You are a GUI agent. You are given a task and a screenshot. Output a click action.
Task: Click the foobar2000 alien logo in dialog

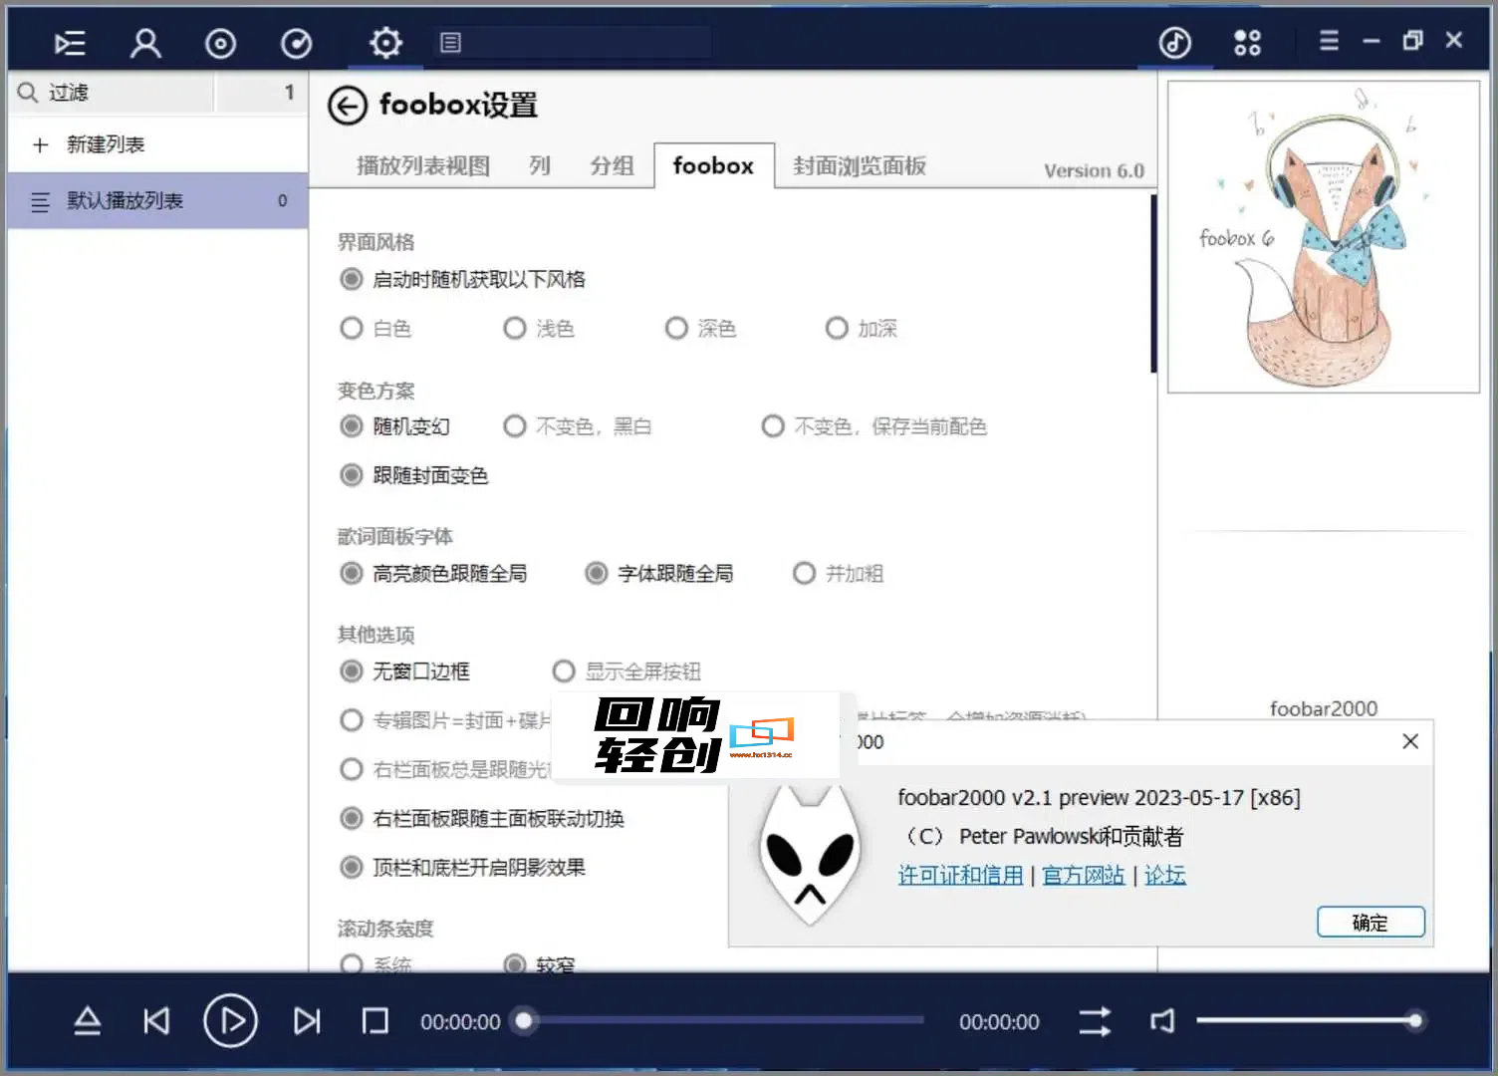coord(810,854)
